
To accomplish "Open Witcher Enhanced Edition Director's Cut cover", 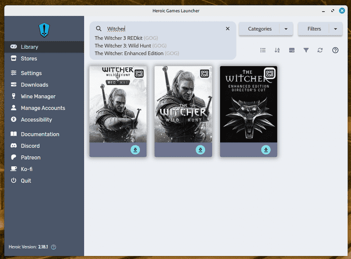I will [x=249, y=104].
